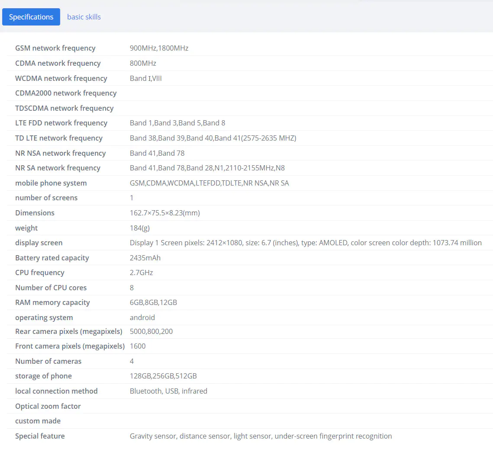Select the Special feature label
Viewport: 493px width, 452px height.
(x=40, y=436)
